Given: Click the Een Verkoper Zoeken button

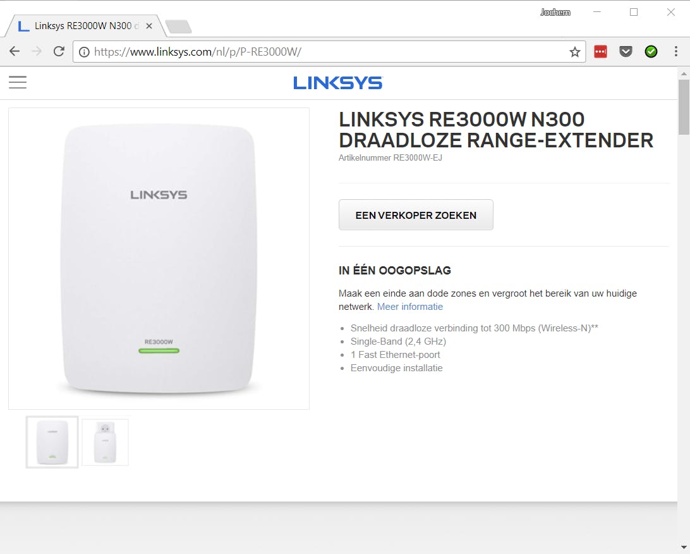Looking at the screenshot, I should (x=416, y=215).
